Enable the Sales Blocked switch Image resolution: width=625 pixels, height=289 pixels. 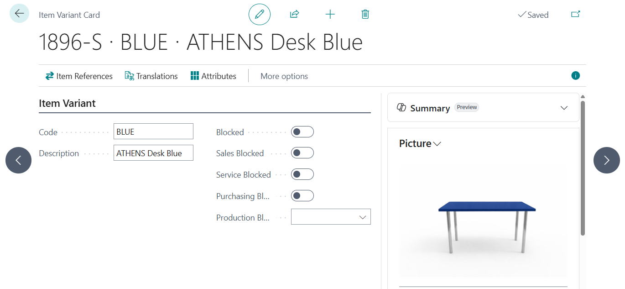click(302, 153)
